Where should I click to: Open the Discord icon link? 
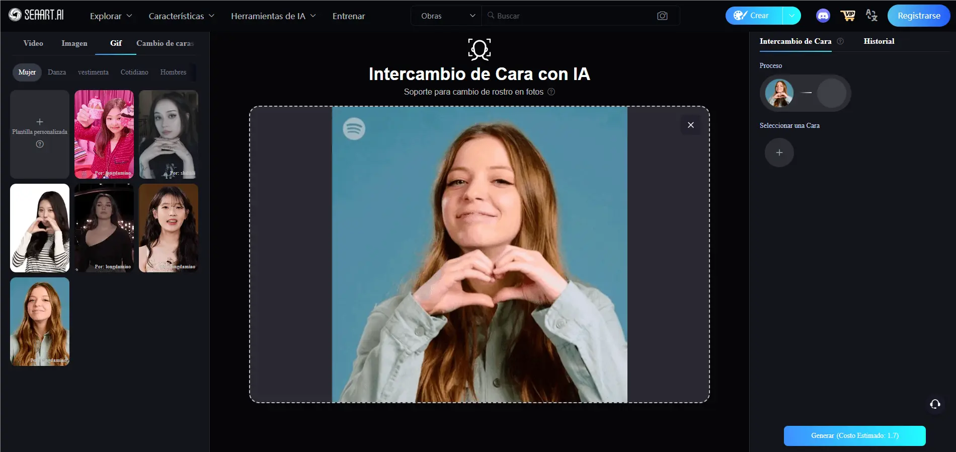[823, 16]
